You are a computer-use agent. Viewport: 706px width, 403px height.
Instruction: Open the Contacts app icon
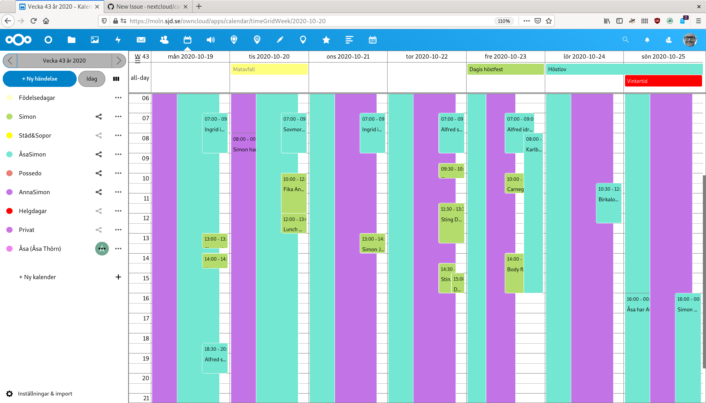click(x=164, y=40)
